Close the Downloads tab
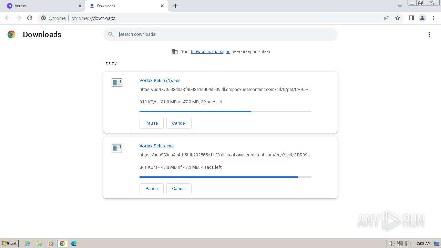Viewport: 441px width, 248px height. coord(162,6)
